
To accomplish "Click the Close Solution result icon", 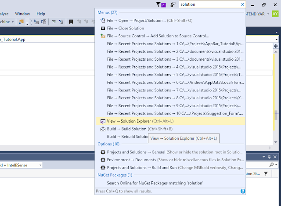I will coord(103,28).
